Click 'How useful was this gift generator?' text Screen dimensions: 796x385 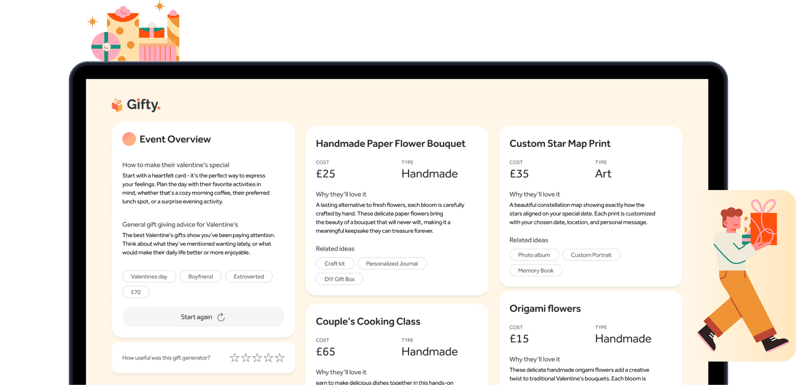(166, 358)
